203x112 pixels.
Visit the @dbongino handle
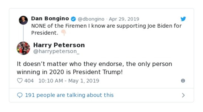click(x=91, y=19)
